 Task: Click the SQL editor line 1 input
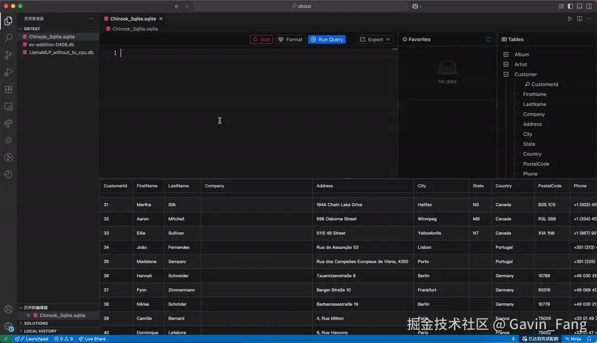pyautogui.click(x=259, y=53)
